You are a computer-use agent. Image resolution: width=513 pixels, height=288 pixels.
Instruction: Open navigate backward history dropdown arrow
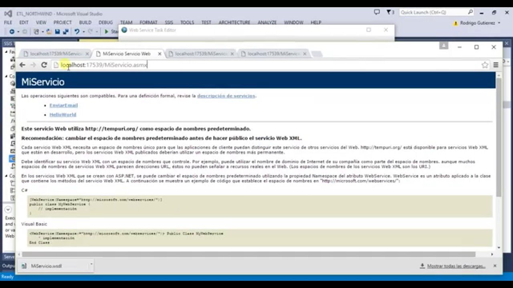tap(18, 32)
